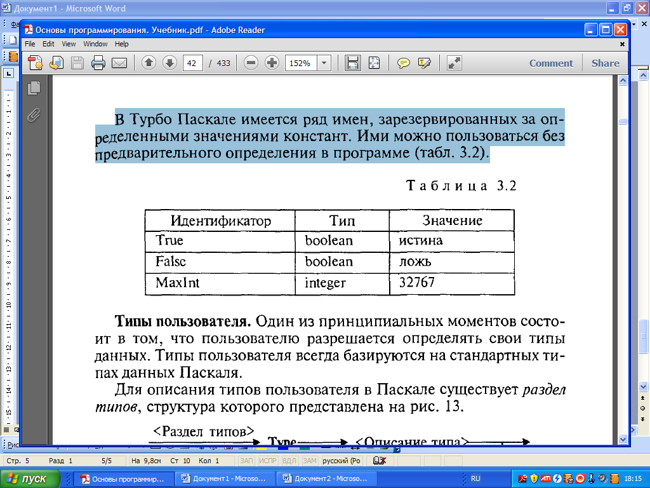The width and height of the screenshot is (650, 488).
Task: Click the Adobe Reader vertical scroll thumb
Action: [623, 121]
